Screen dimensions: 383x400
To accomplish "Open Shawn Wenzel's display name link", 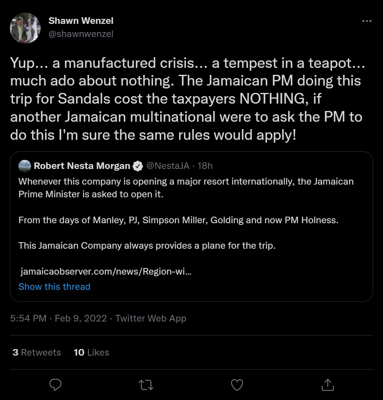I will coord(81,21).
